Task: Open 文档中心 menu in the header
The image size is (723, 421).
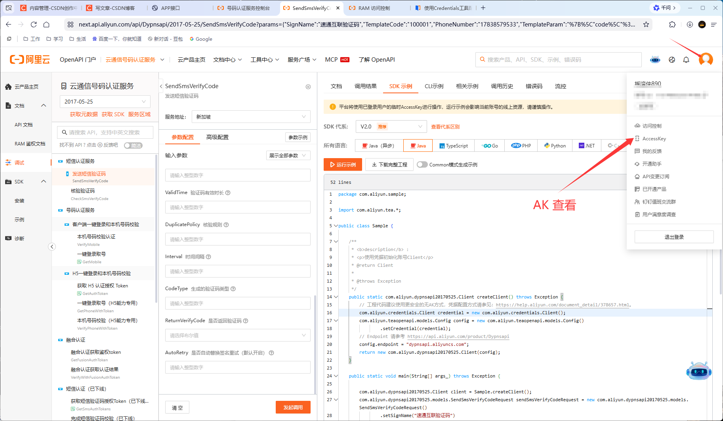Action: click(x=227, y=60)
